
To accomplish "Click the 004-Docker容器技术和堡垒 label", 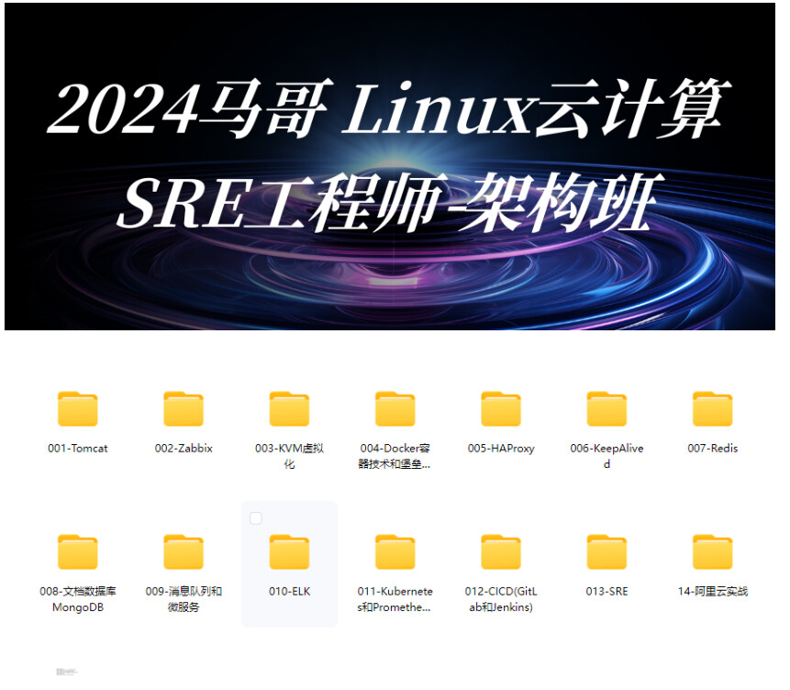I will coord(395,456).
